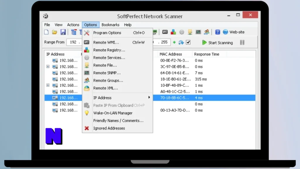Sort by Response Time column header
This screenshot has width=300, height=169.
point(207,54)
